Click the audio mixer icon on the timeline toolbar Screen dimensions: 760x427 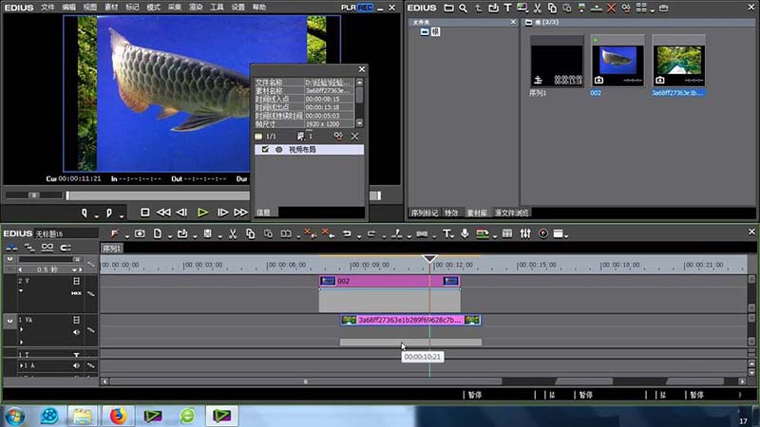524,233
